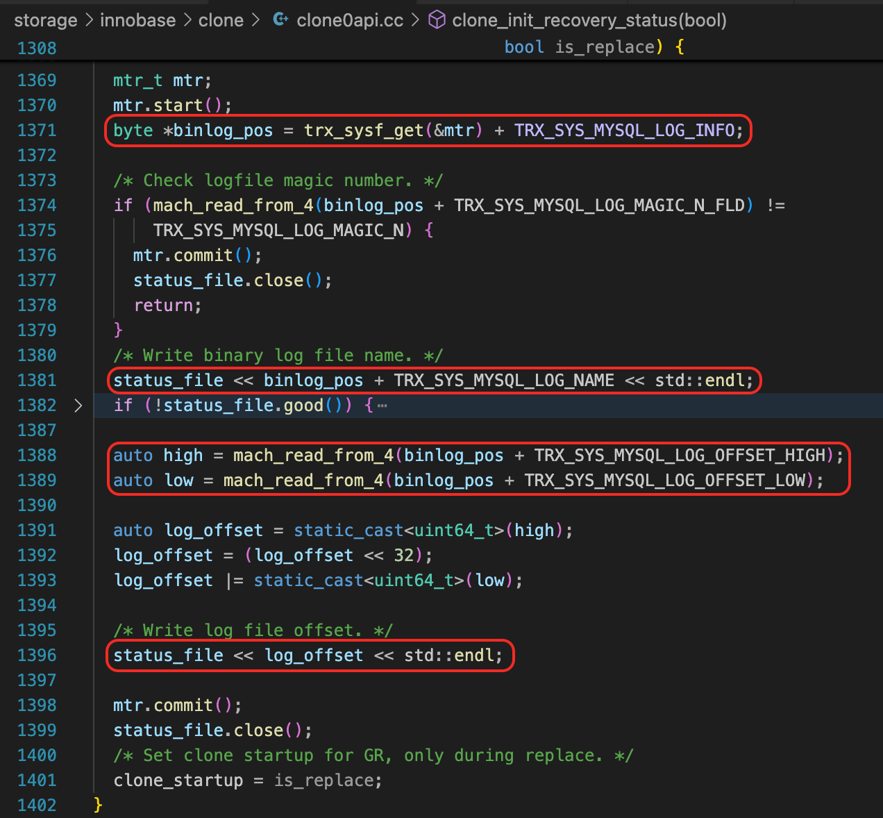The image size is (883, 818).
Task: Open the clone breadcrumb folder
Action: click(221, 20)
